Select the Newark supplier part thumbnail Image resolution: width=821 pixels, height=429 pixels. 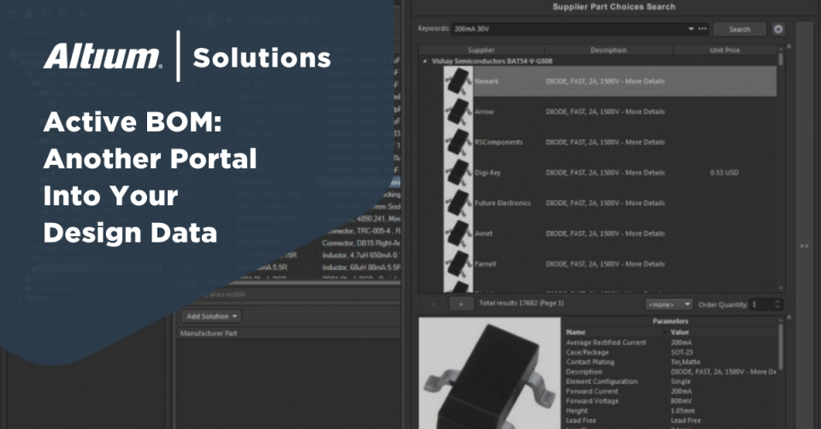click(458, 81)
